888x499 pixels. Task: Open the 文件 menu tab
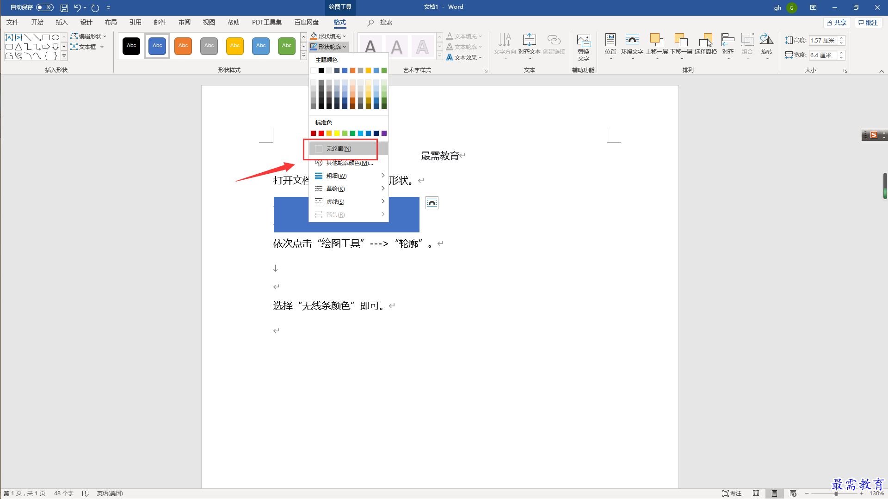12,22
